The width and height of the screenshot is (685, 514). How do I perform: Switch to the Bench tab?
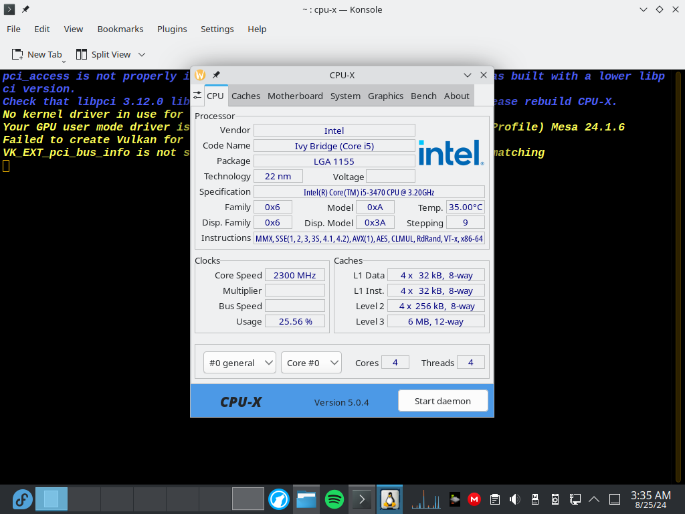point(423,96)
